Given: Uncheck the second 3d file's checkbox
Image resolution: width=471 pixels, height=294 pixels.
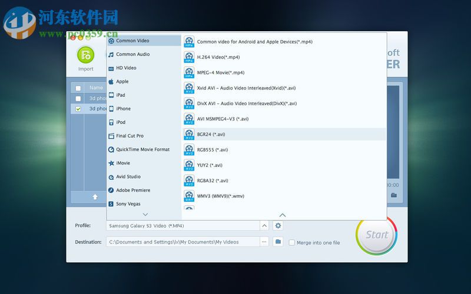Looking at the screenshot, I should [x=78, y=109].
